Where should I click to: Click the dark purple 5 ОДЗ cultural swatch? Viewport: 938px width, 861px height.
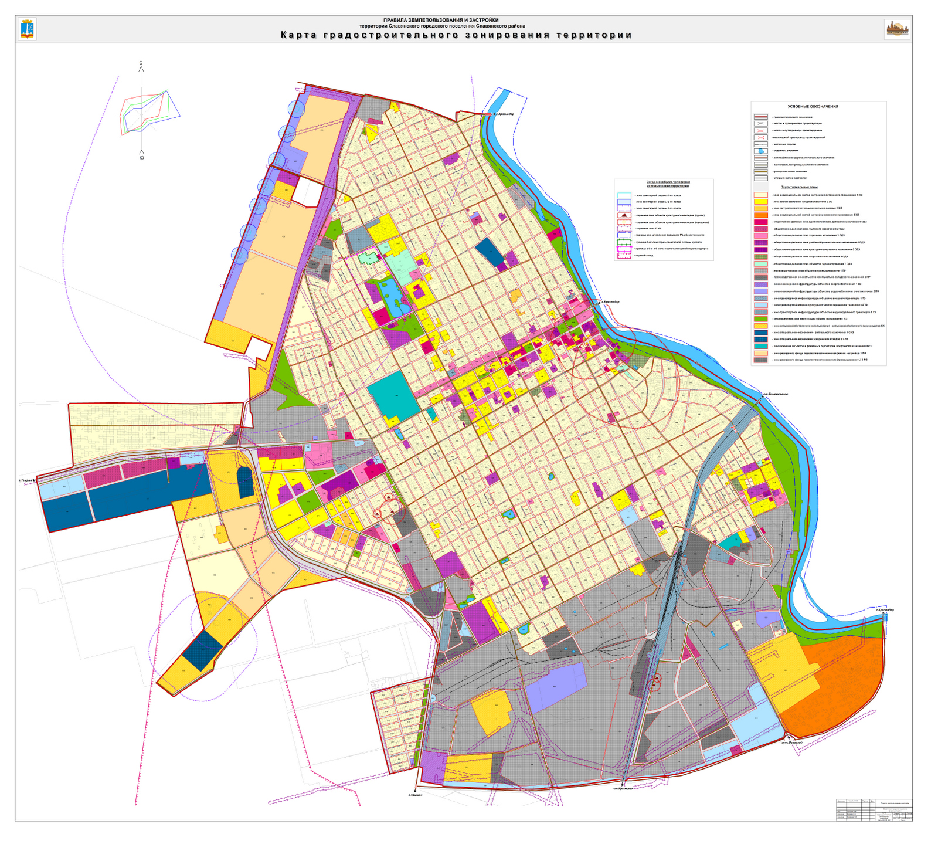[x=761, y=250]
